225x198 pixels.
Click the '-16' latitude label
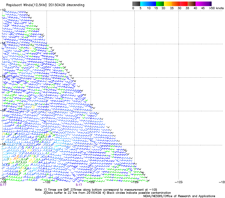point(3,110)
